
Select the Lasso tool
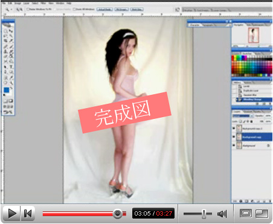click(x=5, y=36)
